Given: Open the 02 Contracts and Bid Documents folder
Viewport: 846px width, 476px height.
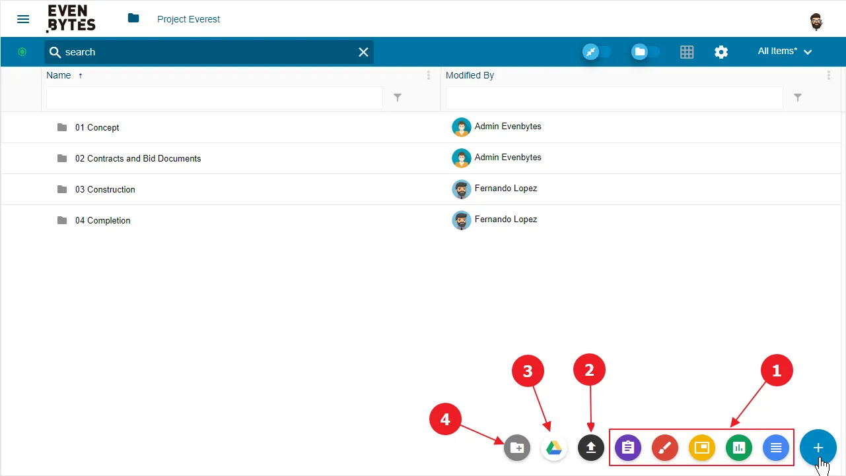Looking at the screenshot, I should pos(138,158).
